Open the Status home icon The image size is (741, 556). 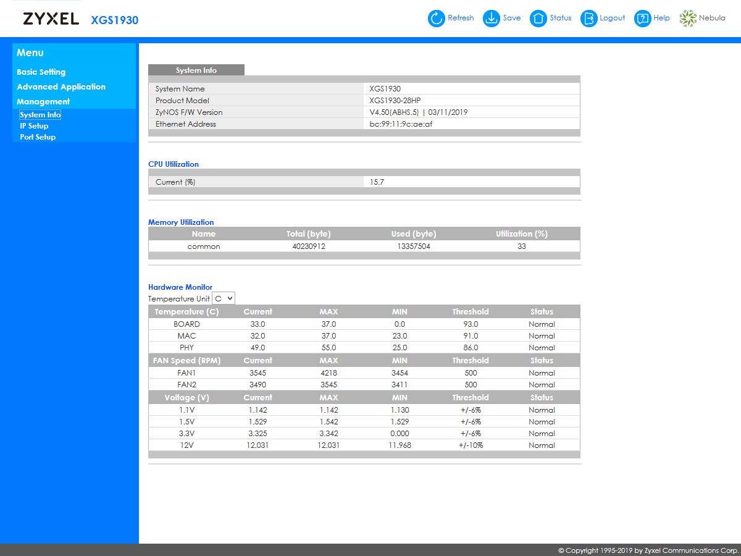[538, 19]
